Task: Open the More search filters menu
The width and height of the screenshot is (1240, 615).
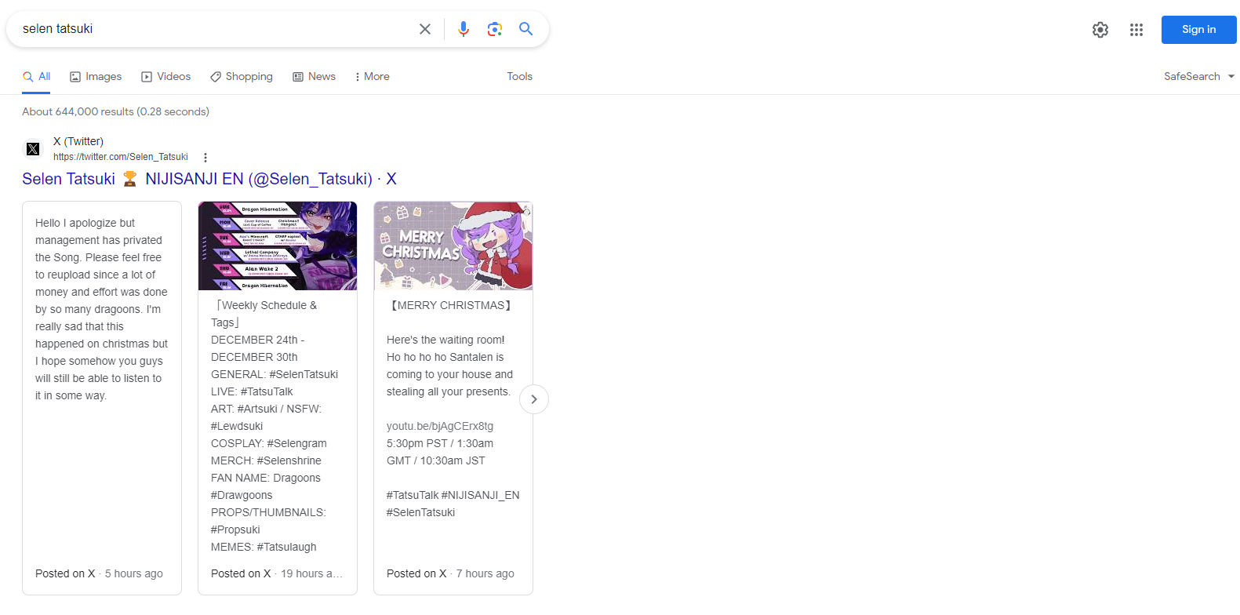Action: pyautogui.click(x=372, y=76)
